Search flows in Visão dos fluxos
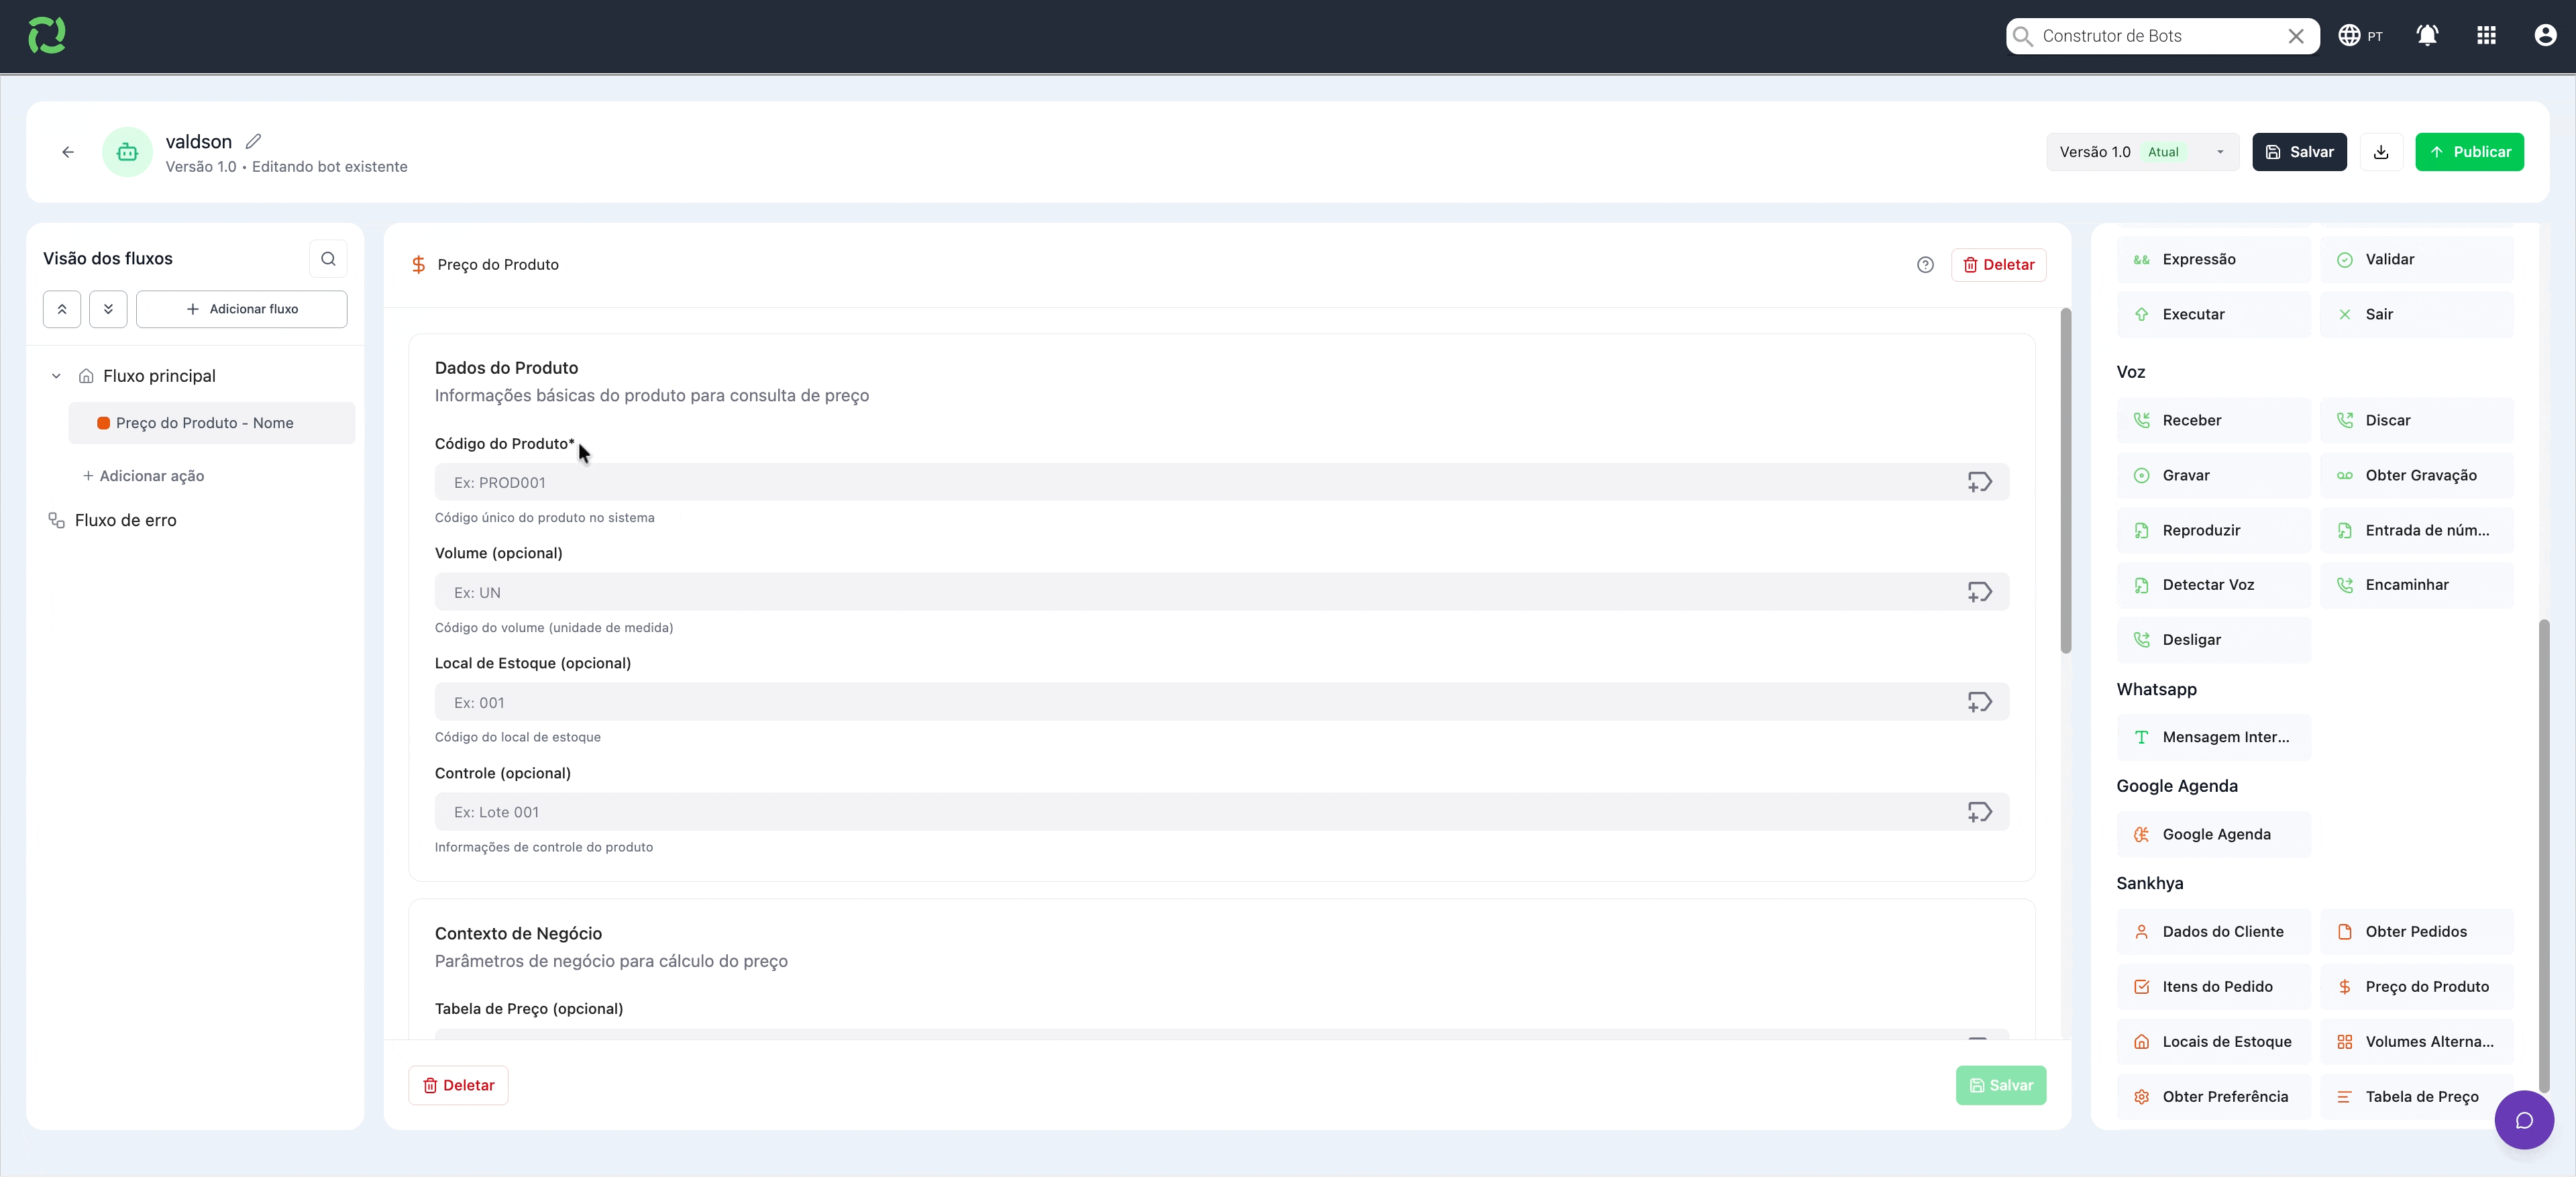Image resolution: width=2576 pixels, height=1177 pixels. tap(328, 259)
